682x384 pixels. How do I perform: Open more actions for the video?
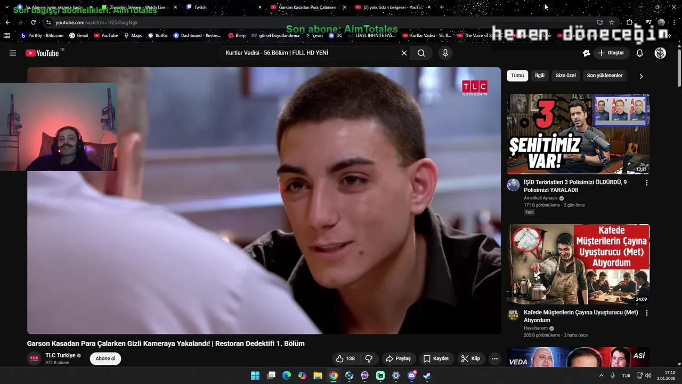pos(494,358)
